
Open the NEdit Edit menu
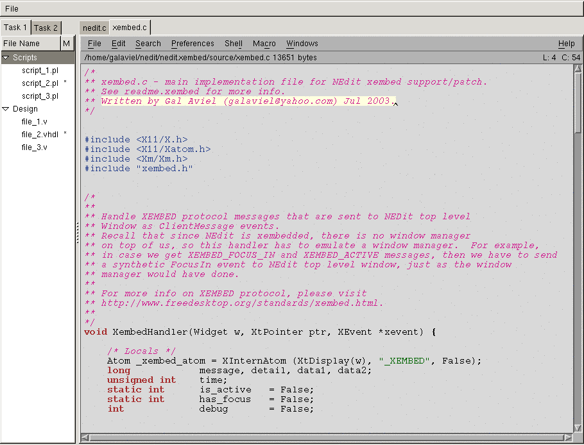tap(118, 44)
